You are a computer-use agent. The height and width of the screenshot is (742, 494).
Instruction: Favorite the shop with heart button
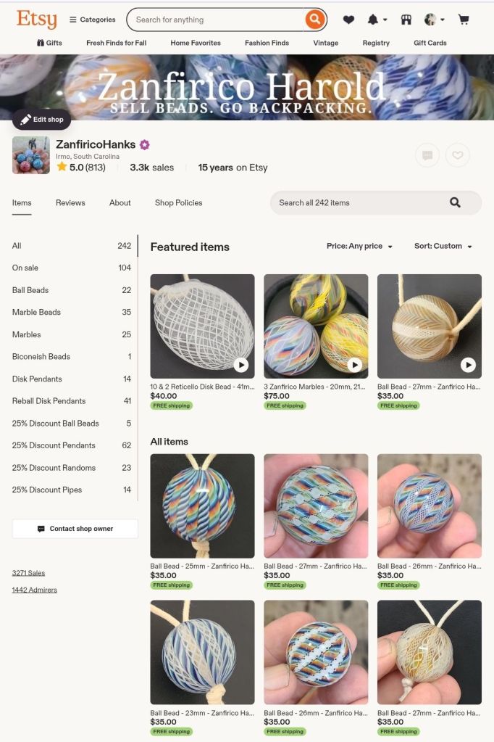pos(457,155)
